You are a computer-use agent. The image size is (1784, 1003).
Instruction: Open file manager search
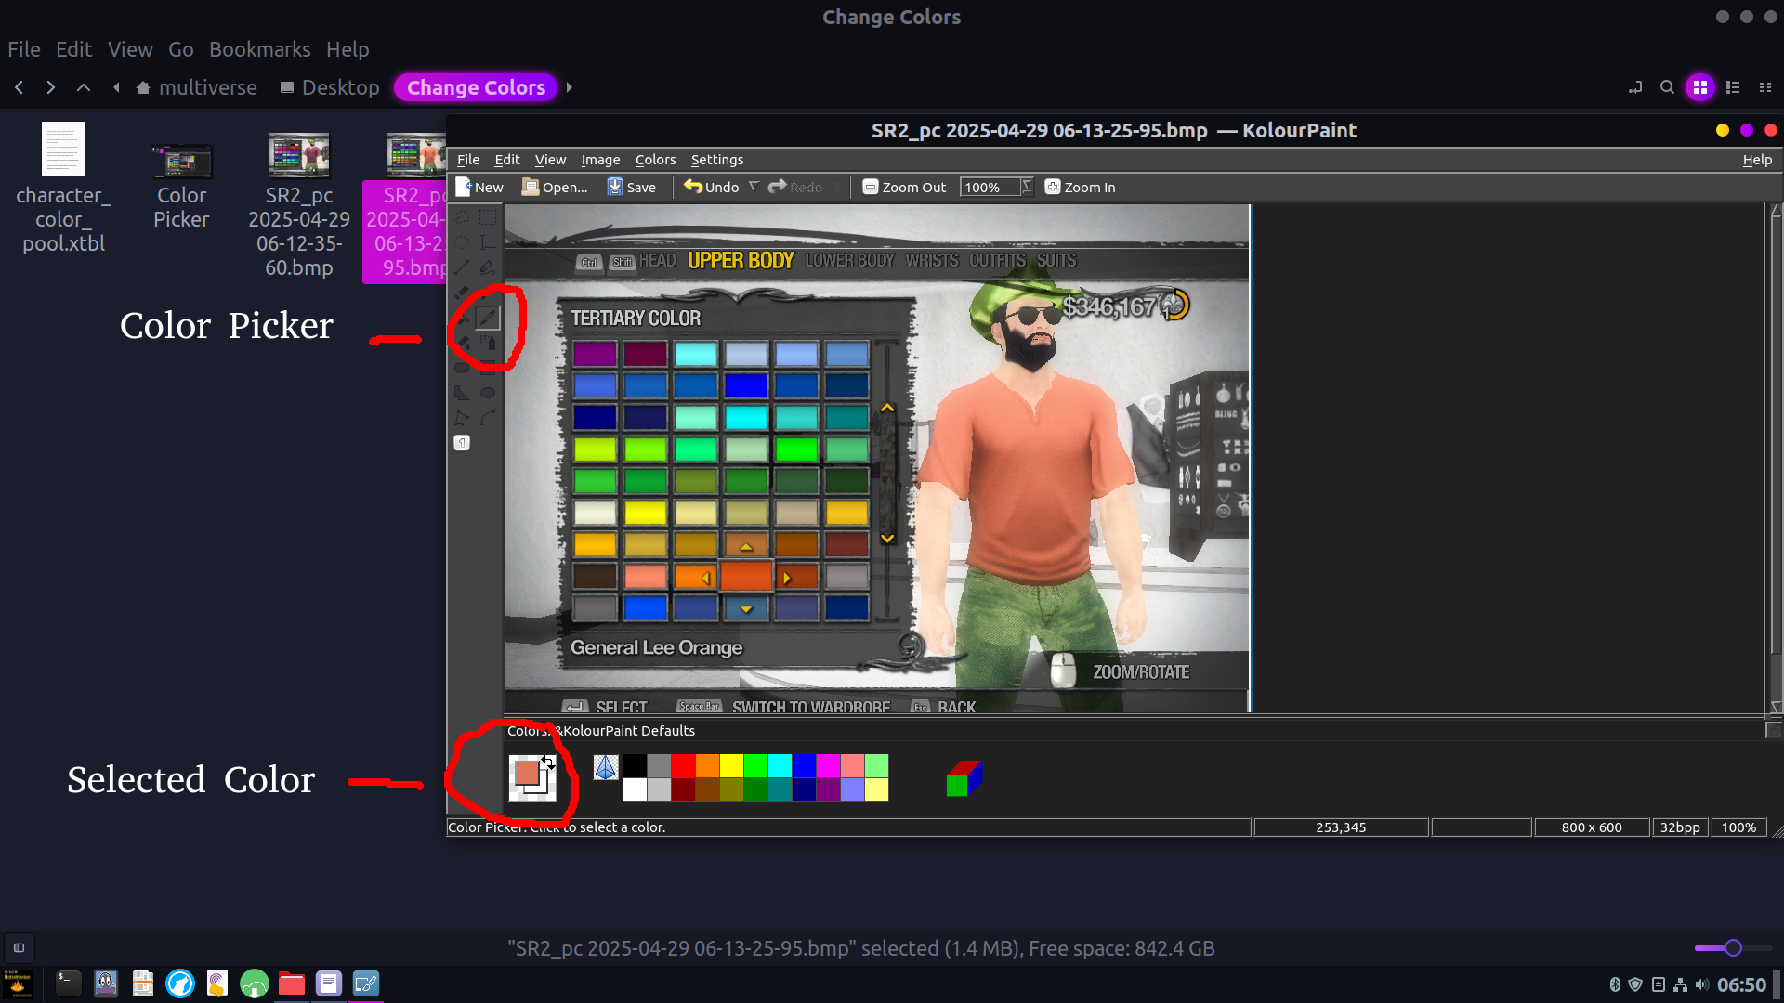[1667, 87]
